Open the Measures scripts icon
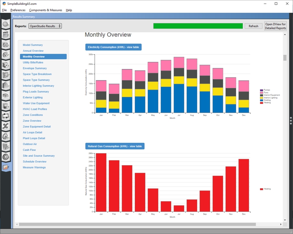293x234 pixels. click(5, 146)
